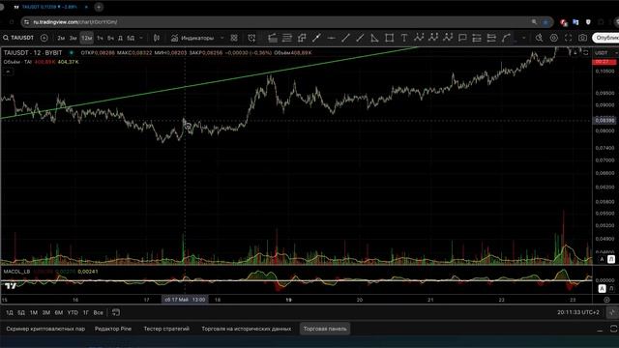
Task: Collapse the indicator legend arrow
Action: [x=8, y=72]
